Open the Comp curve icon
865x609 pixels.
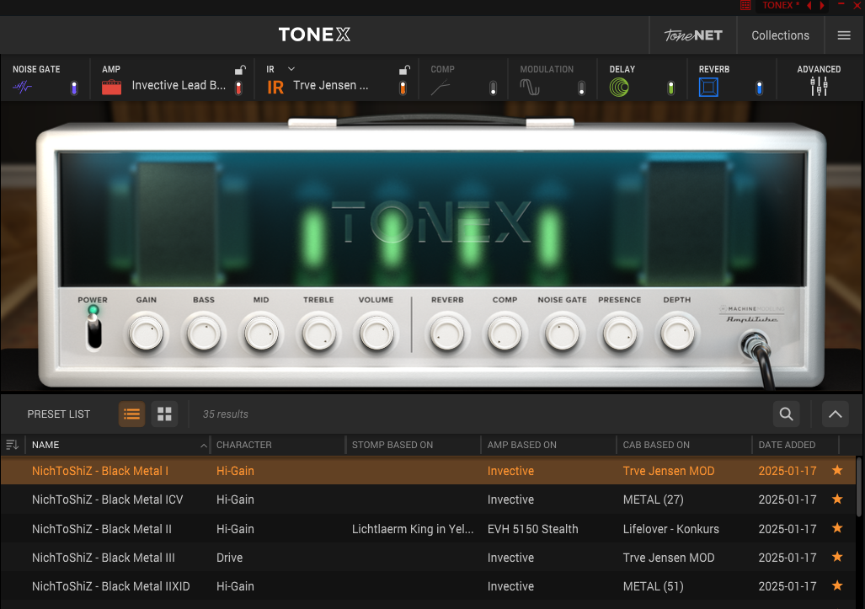(441, 87)
